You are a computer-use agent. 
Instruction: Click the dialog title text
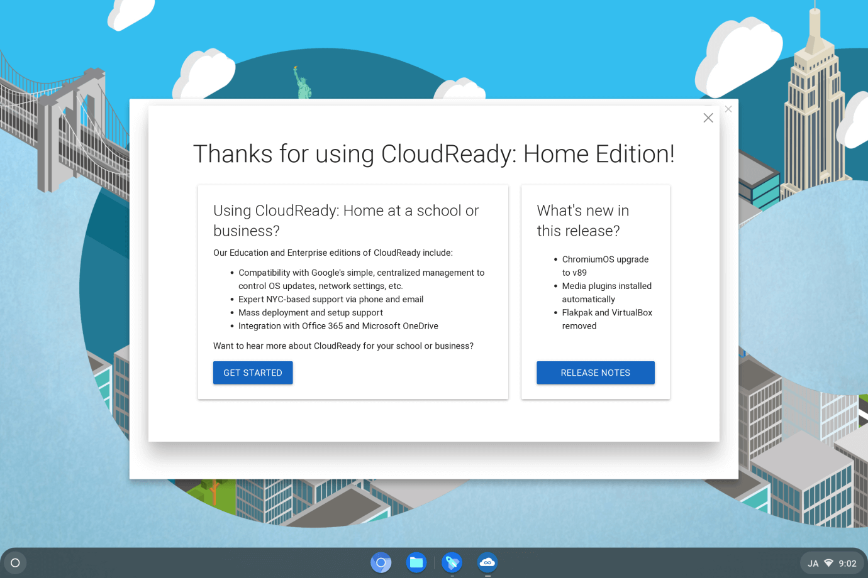(433, 154)
